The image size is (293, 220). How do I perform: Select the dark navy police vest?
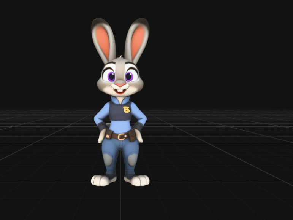(120, 111)
